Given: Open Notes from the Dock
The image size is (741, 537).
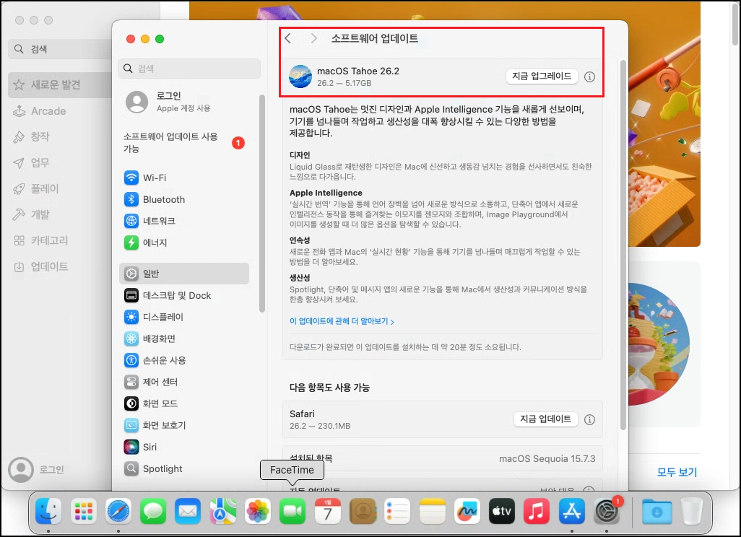Looking at the screenshot, I should (x=432, y=511).
